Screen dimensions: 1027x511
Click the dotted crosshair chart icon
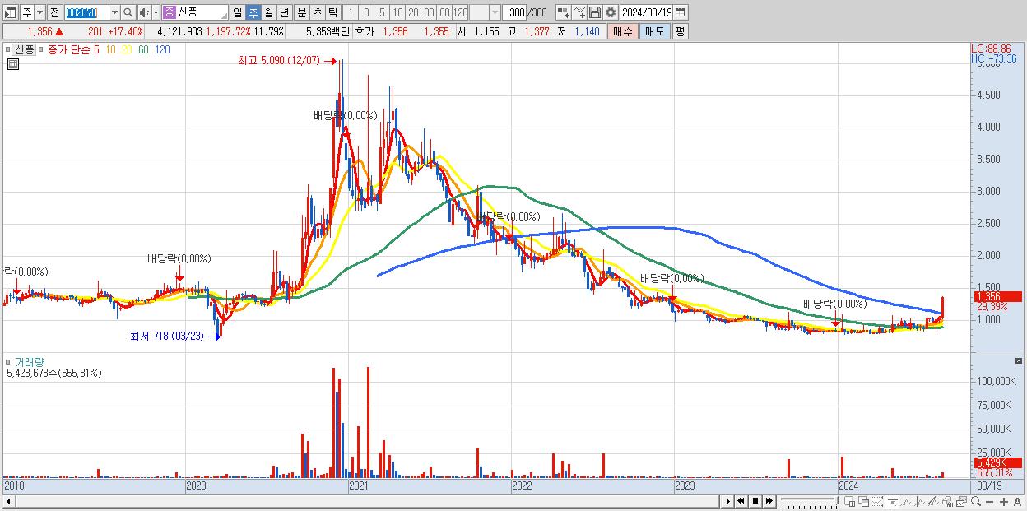click(x=877, y=501)
